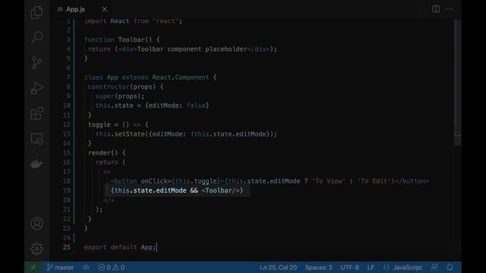Change end of line sequence LF
Image resolution: width=486 pixels, height=273 pixels.
(x=371, y=268)
